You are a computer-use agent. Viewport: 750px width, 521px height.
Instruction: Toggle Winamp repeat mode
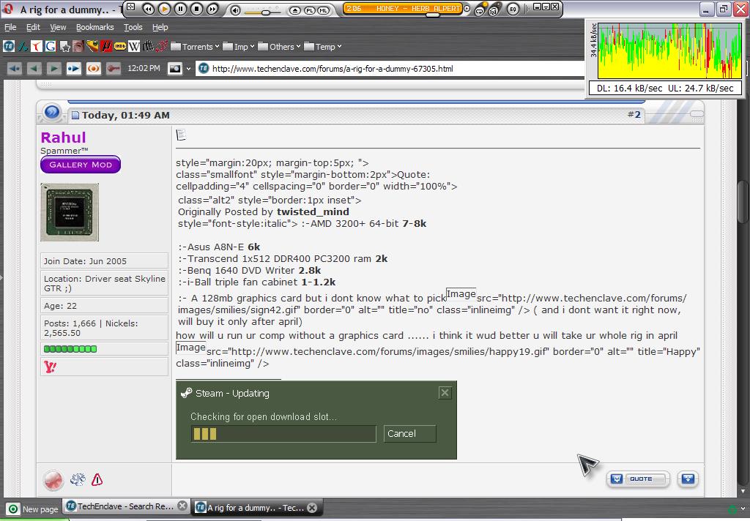[x=479, y=10]
